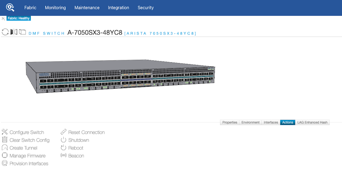Click the refresh icon beside DMF Switch
This screenshot has height=176, width=342.
click(x=5, y=32)
